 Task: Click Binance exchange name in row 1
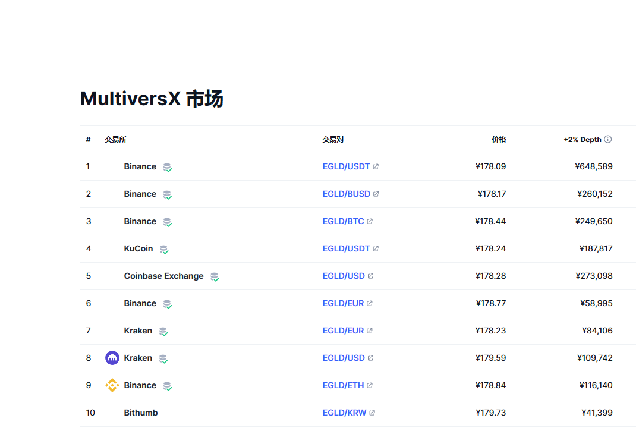coord(140,166)
